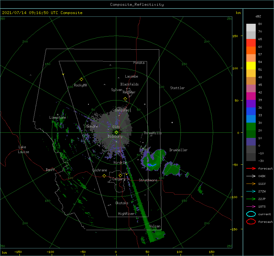Select the cyan 27ZW arrow icon

point(251,191)
